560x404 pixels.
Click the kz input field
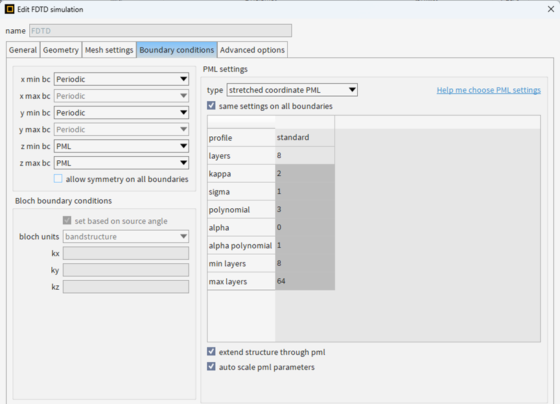click(x=126, y=287)
